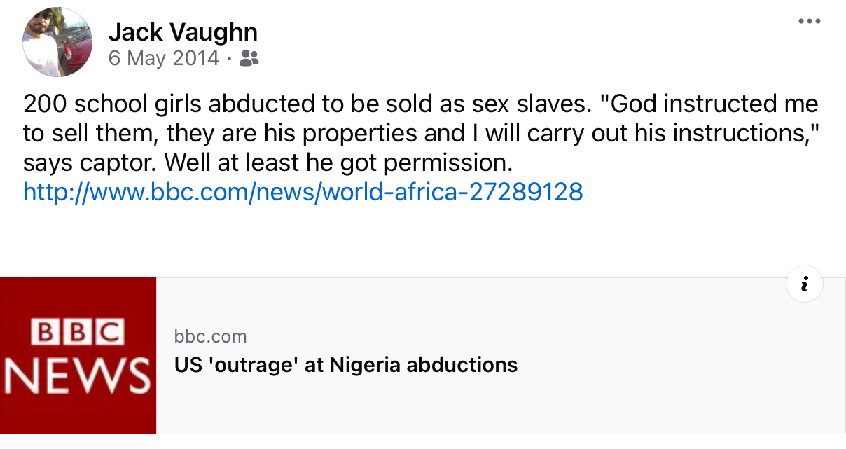
Task: Open the bbc.com world-africa-27289128 URL
Action: [x=303, y=191]
